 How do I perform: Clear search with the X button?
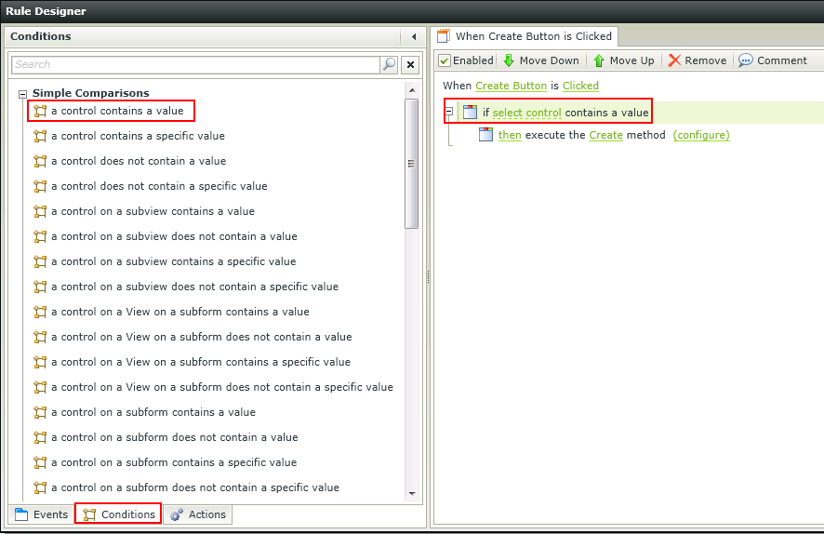click(410, 64)
